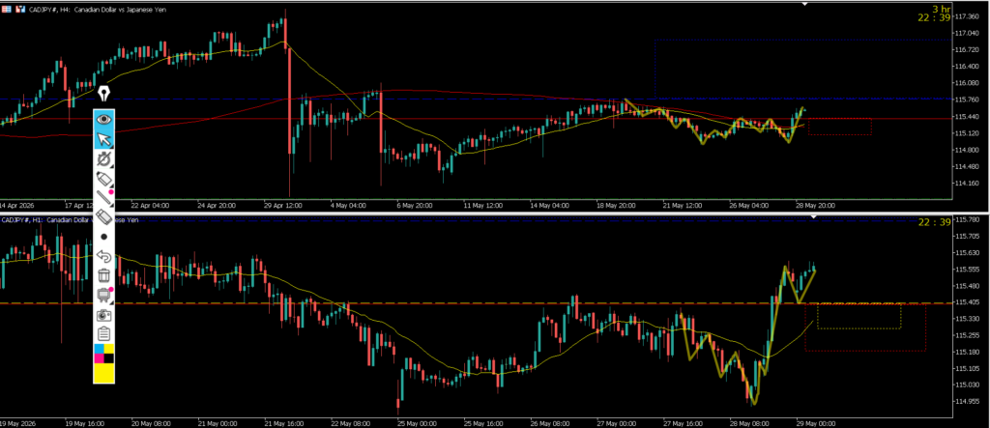Clear drawings with trash can icon

[104, 275]
